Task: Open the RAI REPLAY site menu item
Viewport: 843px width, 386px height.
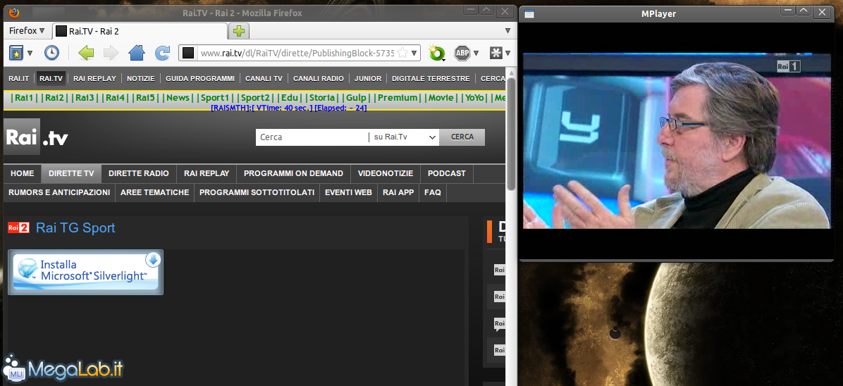Action: click(x=207, y=174)
